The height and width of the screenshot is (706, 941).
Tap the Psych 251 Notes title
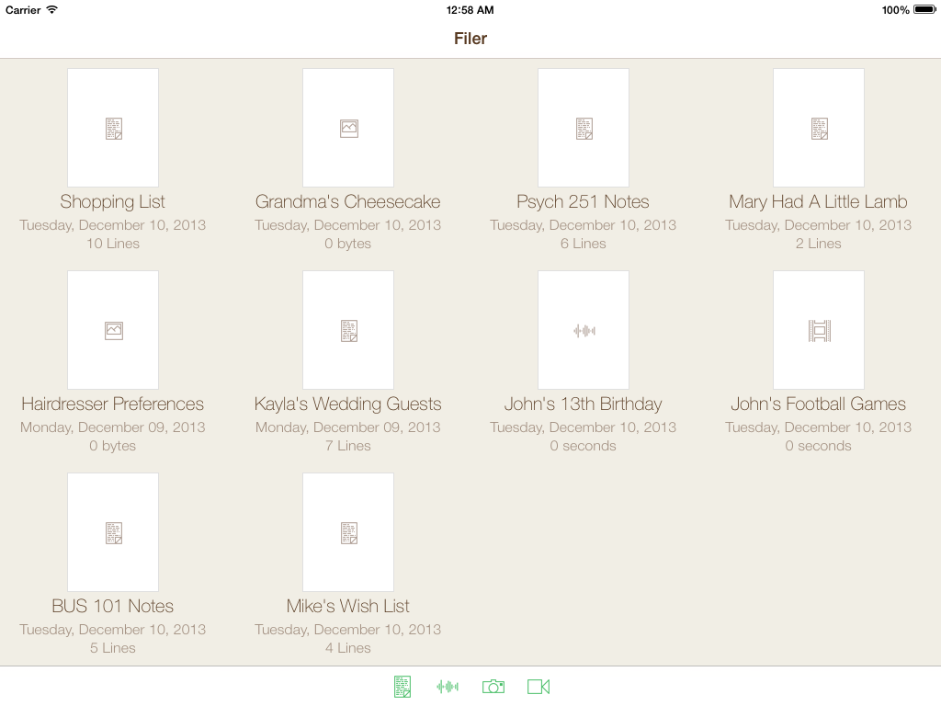[584, 202]
